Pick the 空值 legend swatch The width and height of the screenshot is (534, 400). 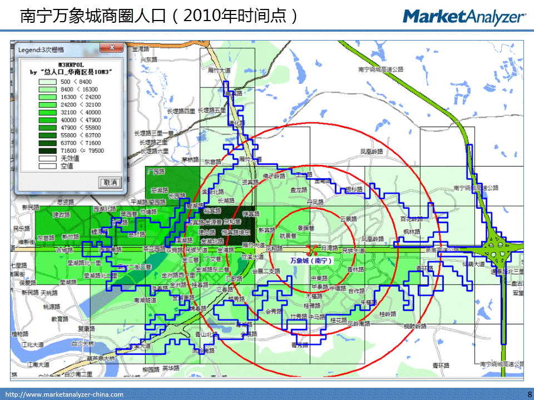click(x=48, y=166)
